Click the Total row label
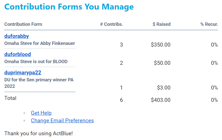 point(10,98)
